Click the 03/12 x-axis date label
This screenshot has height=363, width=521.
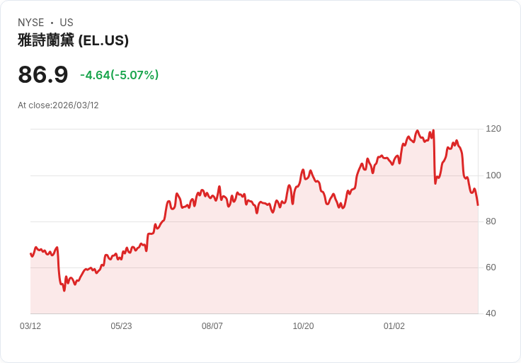[x=30, y=326]
